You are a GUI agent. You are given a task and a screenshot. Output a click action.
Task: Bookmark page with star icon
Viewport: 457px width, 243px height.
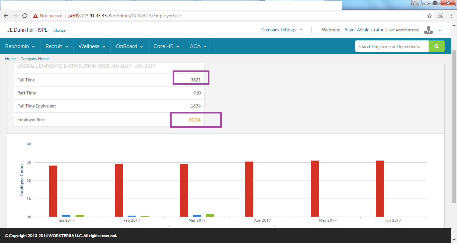coord(430,16)
